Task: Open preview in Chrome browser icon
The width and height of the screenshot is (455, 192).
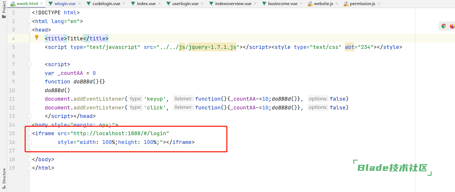Action: pos(444,26)
